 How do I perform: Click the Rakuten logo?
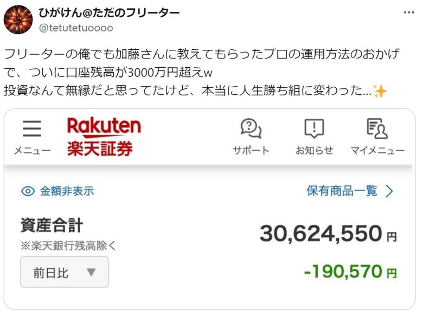point(104,126)
